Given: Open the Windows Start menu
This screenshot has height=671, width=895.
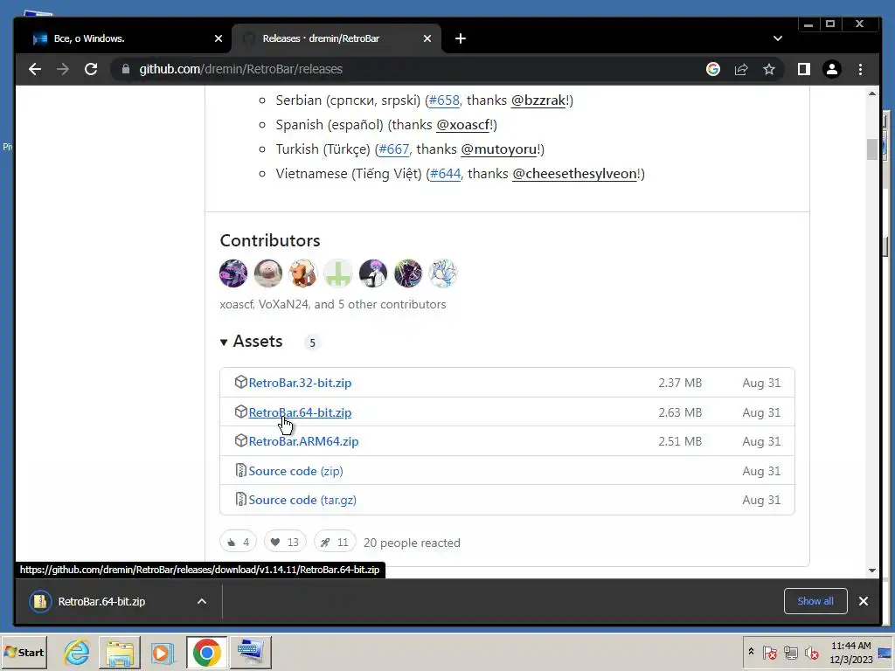Looking at the screenshot, I should coord(24,652).
